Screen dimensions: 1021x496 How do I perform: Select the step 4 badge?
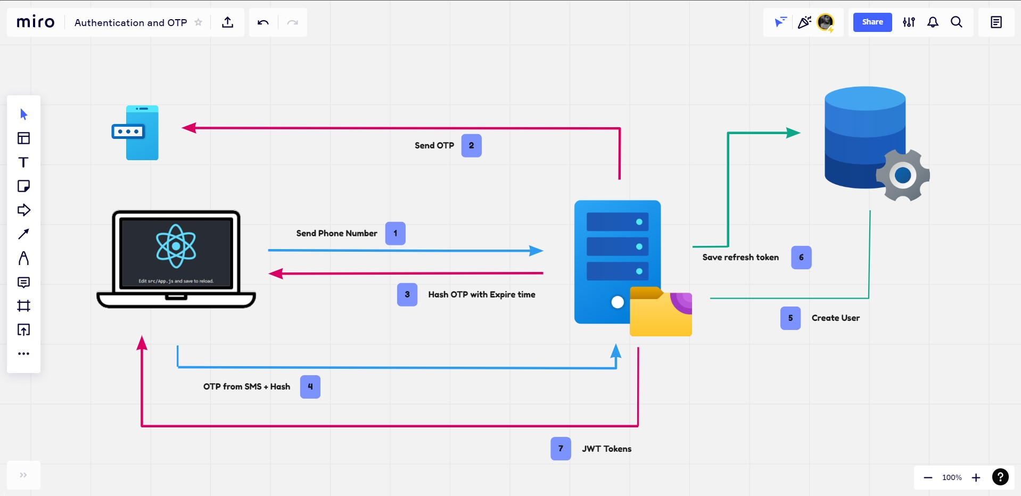coord(310,386)
